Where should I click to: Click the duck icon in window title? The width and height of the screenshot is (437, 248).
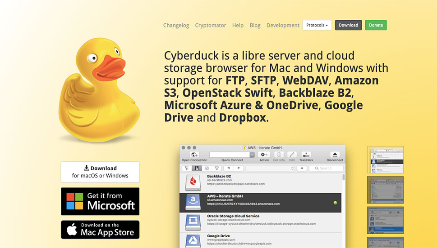[x=244, y=148]
